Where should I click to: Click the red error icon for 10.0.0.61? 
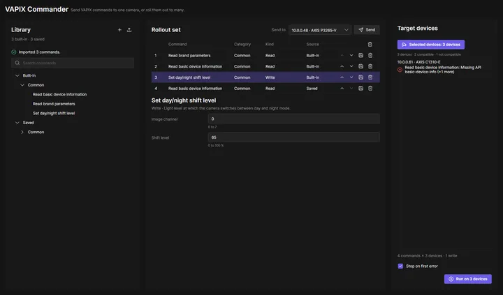pos(400,70)
